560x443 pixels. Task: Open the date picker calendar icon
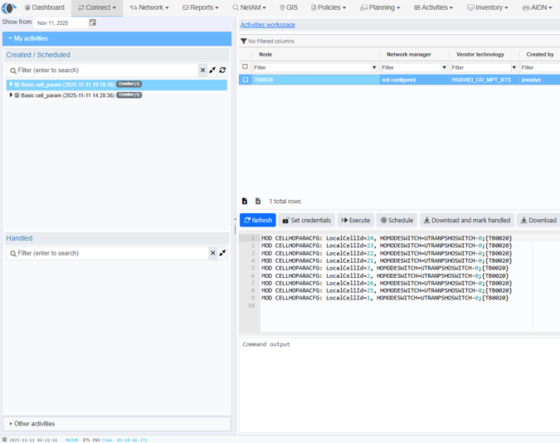coord(93,22)
